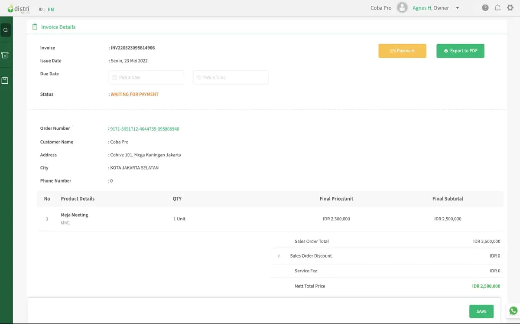This screenshot has height=324, width=520.
Task: Click the yellow Payment button
Action: tap(402, 51)
